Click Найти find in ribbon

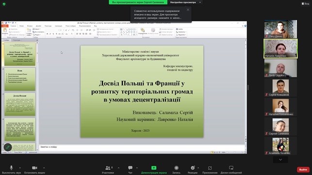point(180,29)
